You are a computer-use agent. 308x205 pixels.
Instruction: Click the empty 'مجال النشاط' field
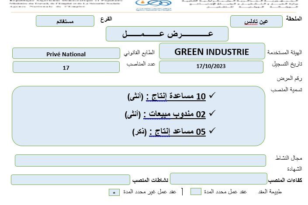[140, 161]
